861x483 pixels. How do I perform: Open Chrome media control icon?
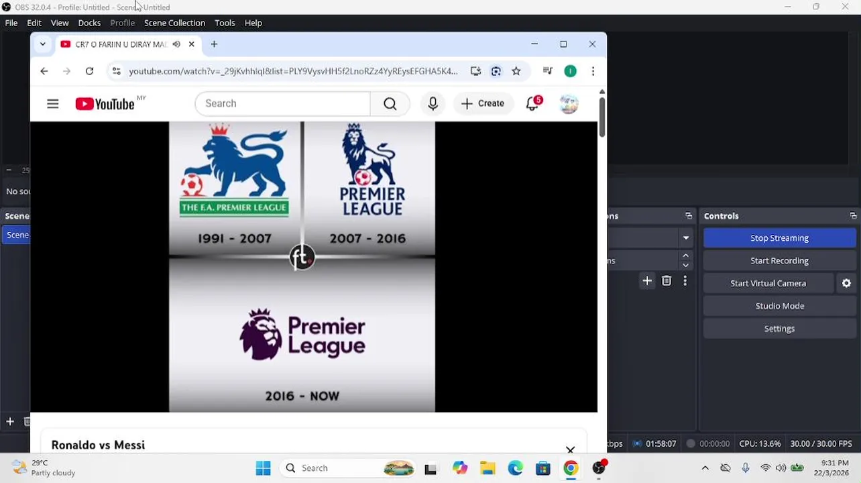click(548, 71)
